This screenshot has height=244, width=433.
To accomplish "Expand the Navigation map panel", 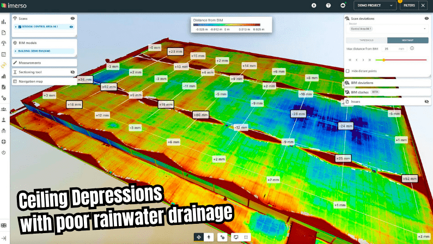I will [x=45, y=82].
